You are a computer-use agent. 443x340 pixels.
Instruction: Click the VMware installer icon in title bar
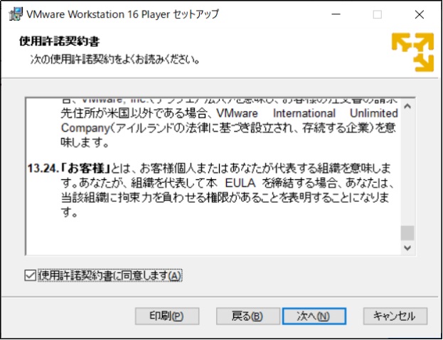pos(16,14)
